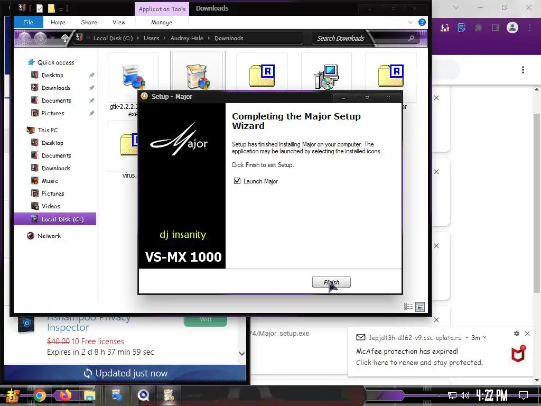Open the Chrome side panel icon
Image resolution: width=541 pixels, height=406 pixels.
coord(496,27)
